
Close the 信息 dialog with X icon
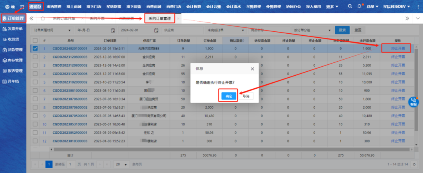252,69
